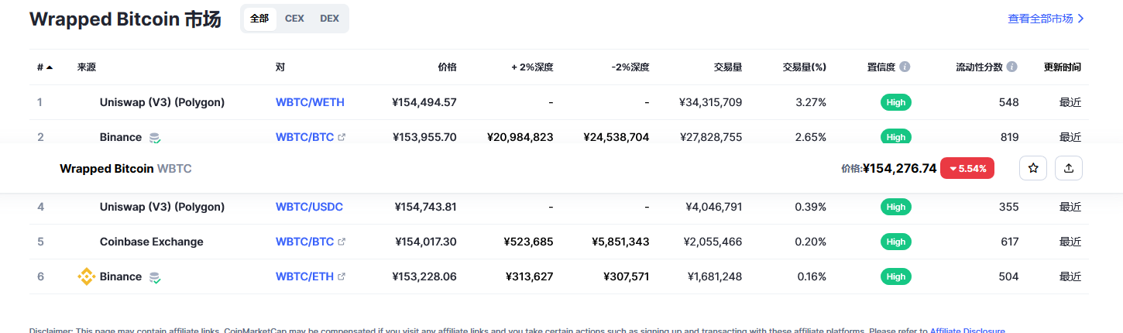Click price ¥153,955.70

coord(424,137)
